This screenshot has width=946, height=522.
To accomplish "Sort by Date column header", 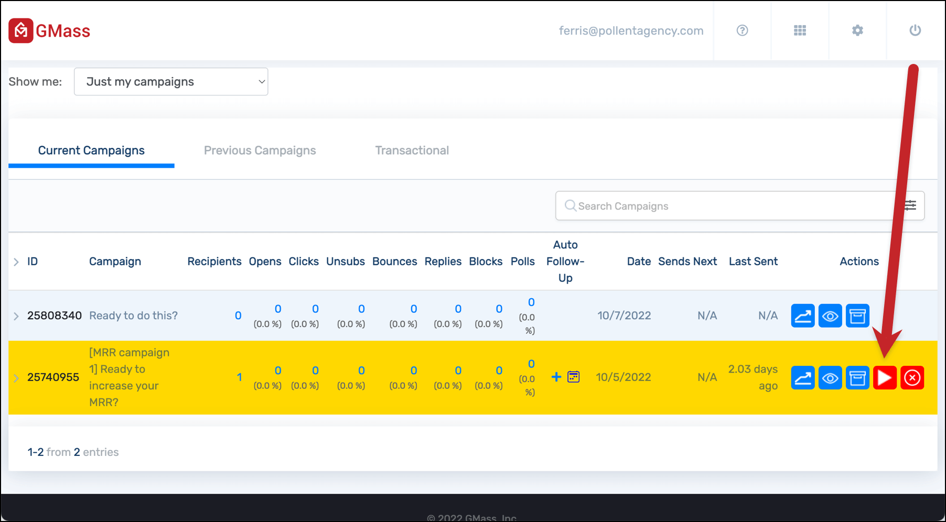I will click(x=639, y=262).
